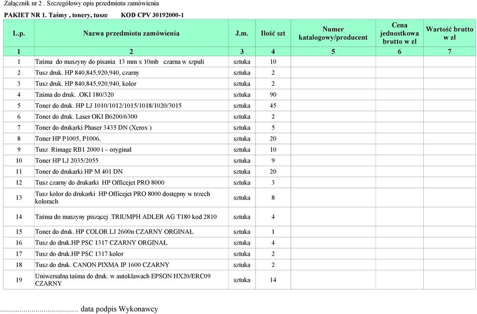Select the 'Ilość szt' column header
The width and height of the screenshot is (477, 314).
[x=273, y=33]
